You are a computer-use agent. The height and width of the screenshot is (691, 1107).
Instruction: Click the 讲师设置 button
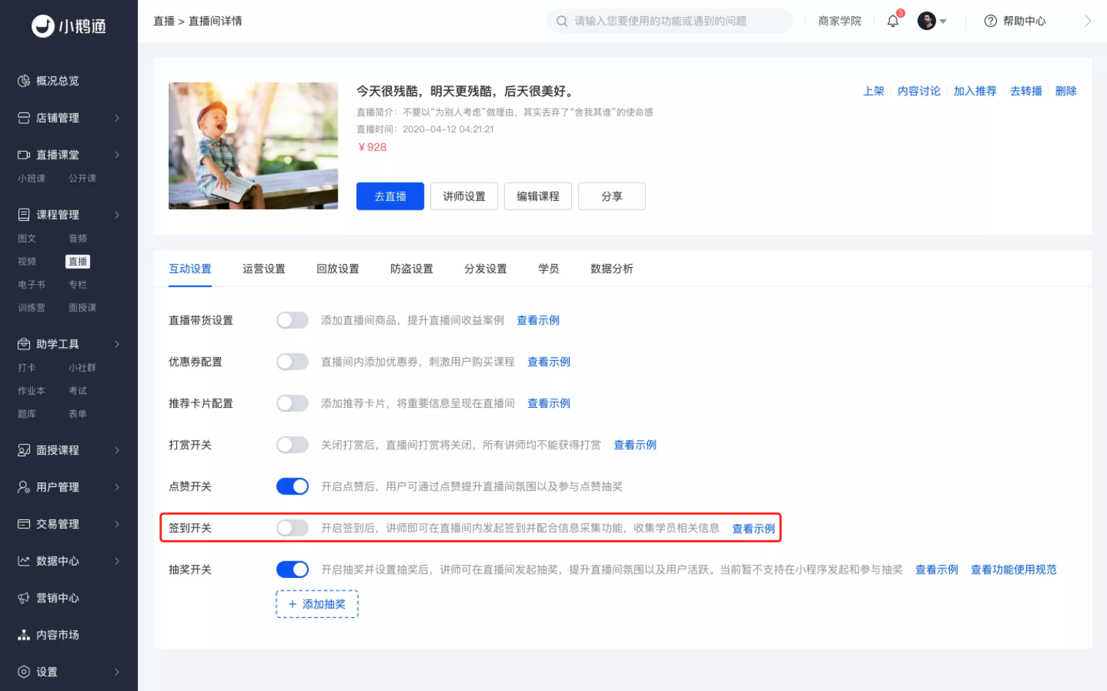tap(464, 197)
